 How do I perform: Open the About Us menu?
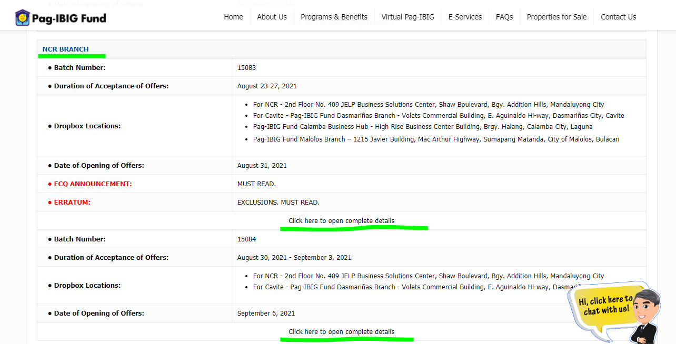point(272,17)
